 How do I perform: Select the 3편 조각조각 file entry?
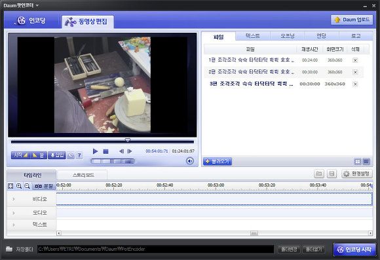click(284, 84)
